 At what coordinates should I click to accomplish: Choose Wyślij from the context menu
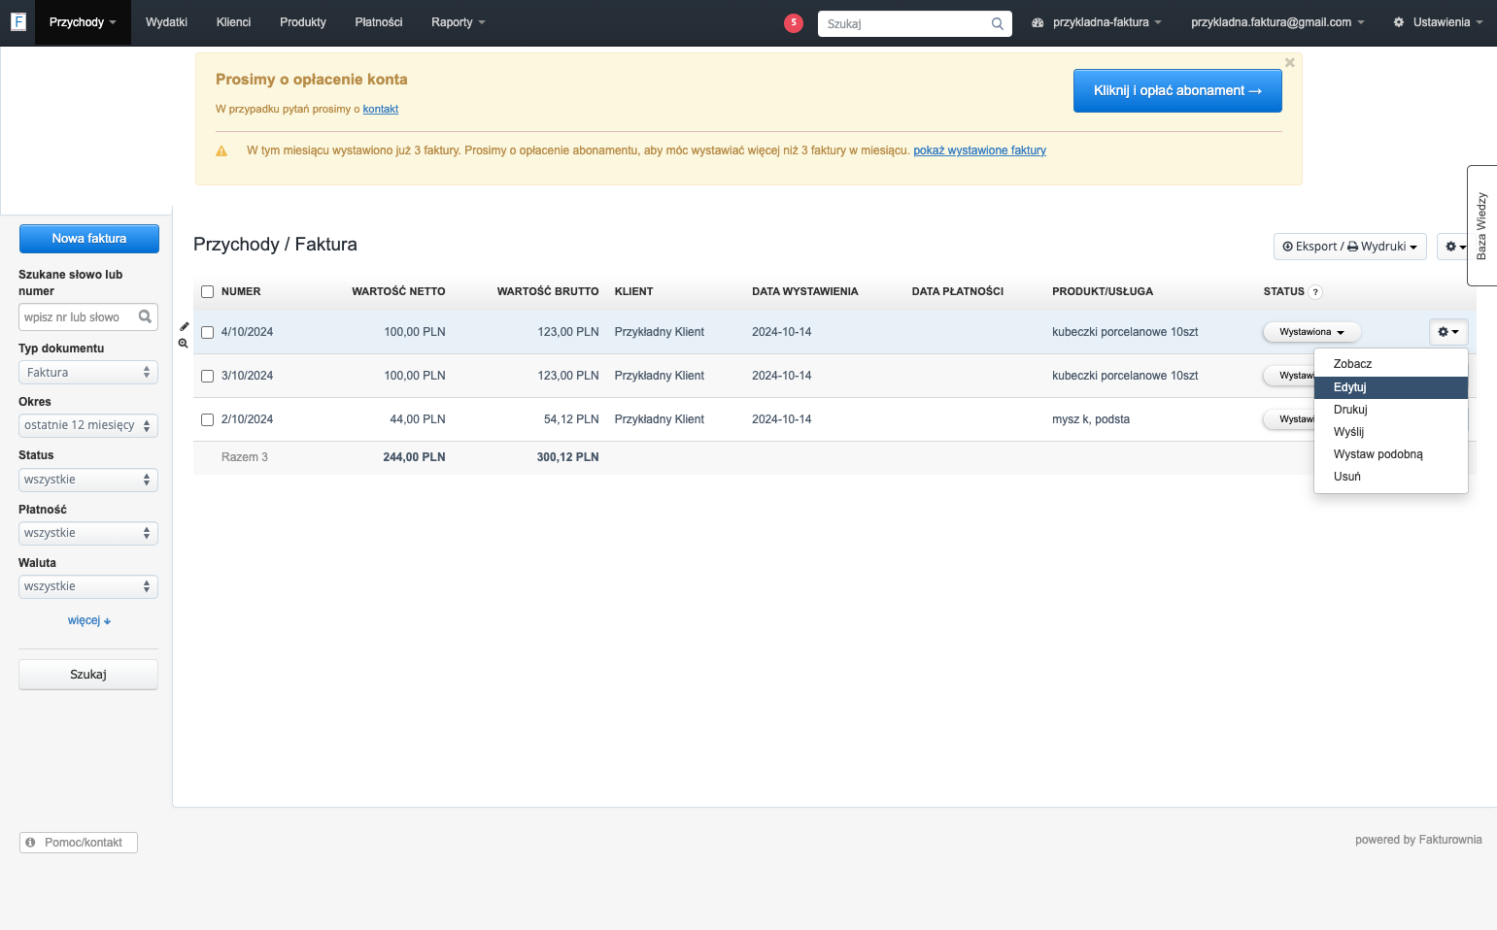point(1391,432)
